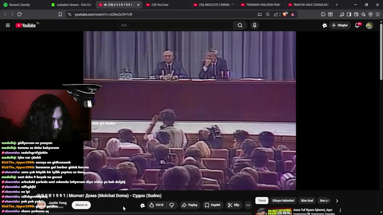Click the install-app icon in address bar
383x215 pixels.
point(260,14)
